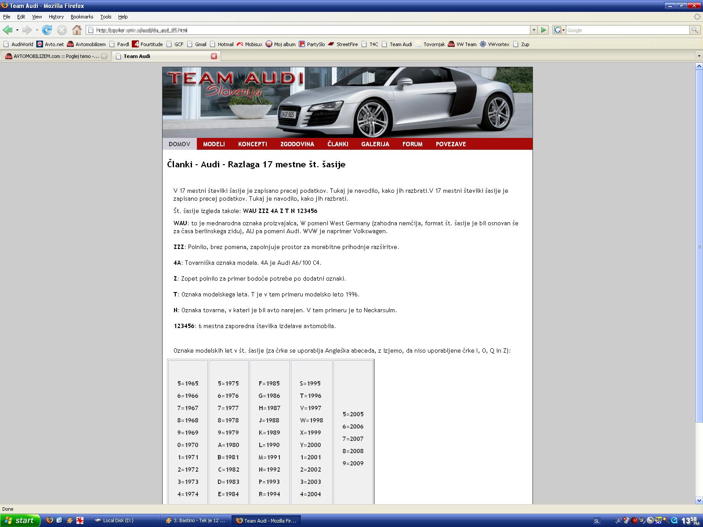Image resolution: width=703 pixels, height=527 pixels.
Task: Click the vertical scrollbar thumb
Action: point(699,246)
